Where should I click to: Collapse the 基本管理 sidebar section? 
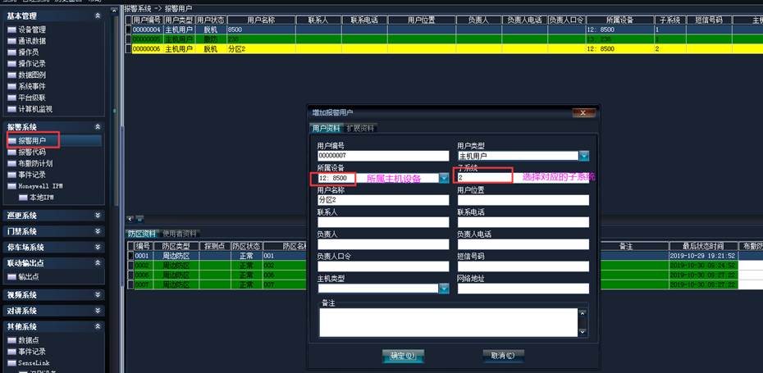click(98, 16)
